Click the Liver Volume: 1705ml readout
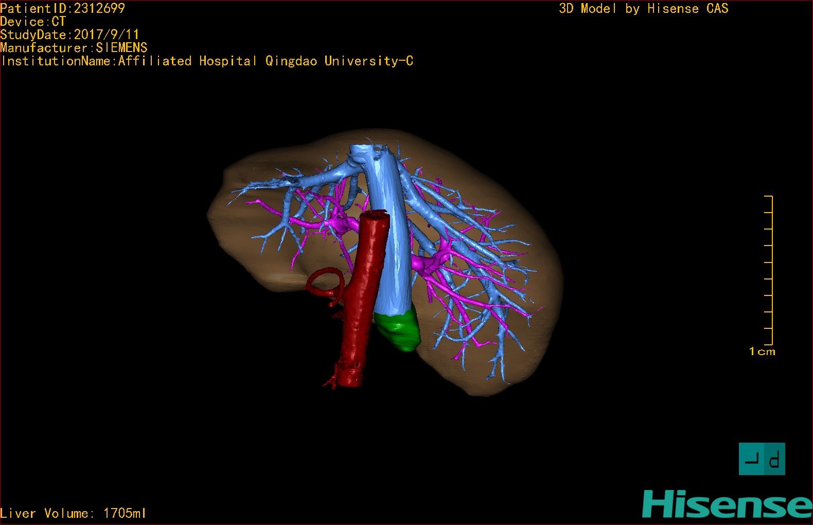The image size is (813, 525). (73, 513)
